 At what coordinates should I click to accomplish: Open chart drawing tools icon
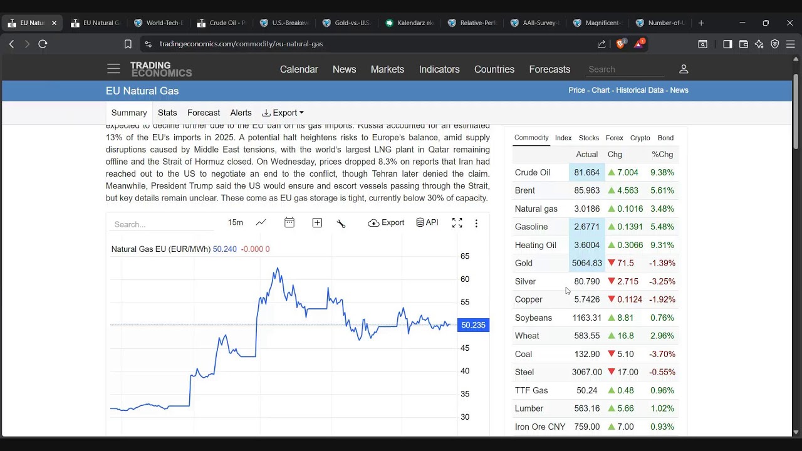coord(341,223)
